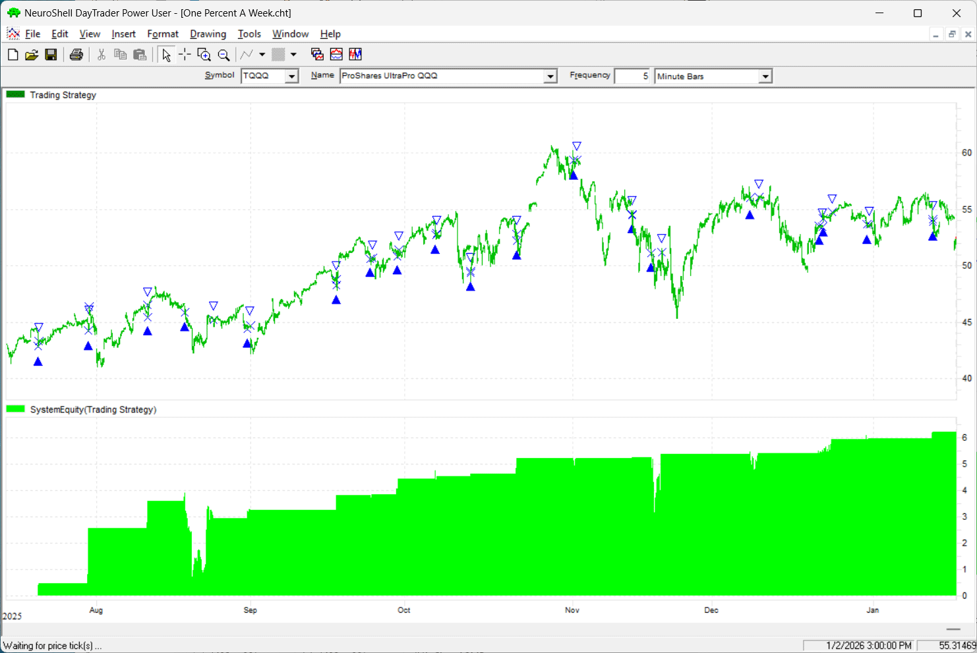Click the Open file folder icon
Screen dimensions: 977x653
coord(32,55)
